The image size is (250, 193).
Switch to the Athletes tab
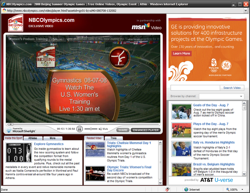(33, 138)
